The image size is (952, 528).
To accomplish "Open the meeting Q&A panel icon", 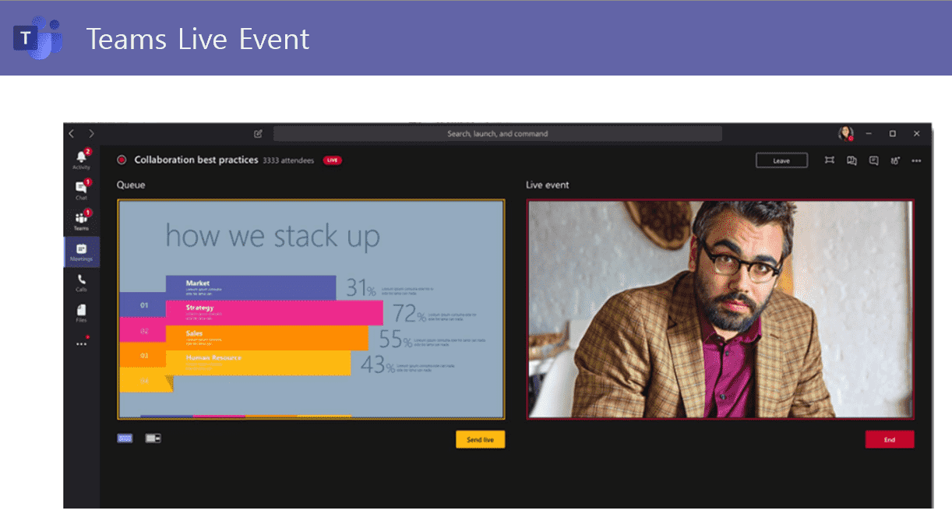I will coord(852,160).
